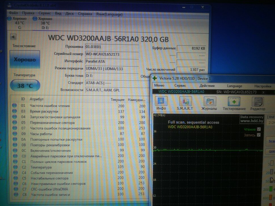The height and width of the screenshot is (206, 275).
Task: Click status dot of attribute 05 row
Action: click(15, 122)
